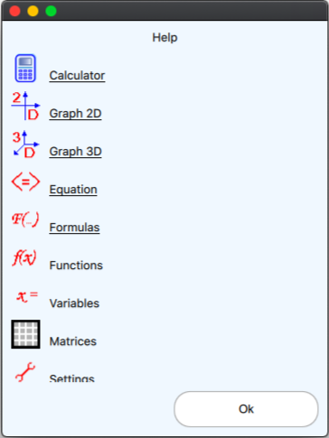The width and height of the screenshot is (329, 438).
Task: Open the Calculator help link
Action: tap(77, 75)
